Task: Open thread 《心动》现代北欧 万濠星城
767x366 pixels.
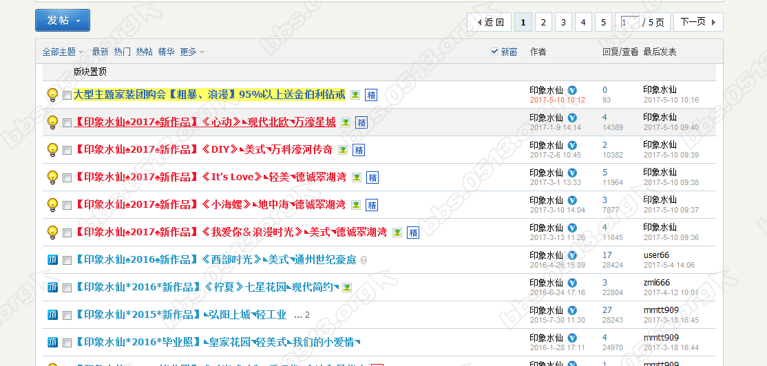Action: 205,122
